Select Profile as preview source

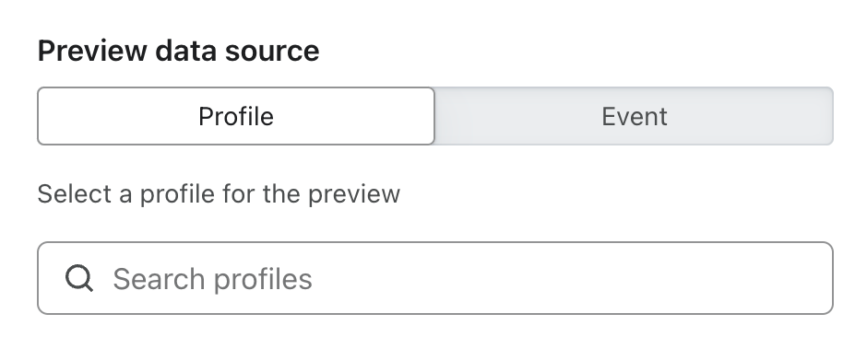[236, 116]
